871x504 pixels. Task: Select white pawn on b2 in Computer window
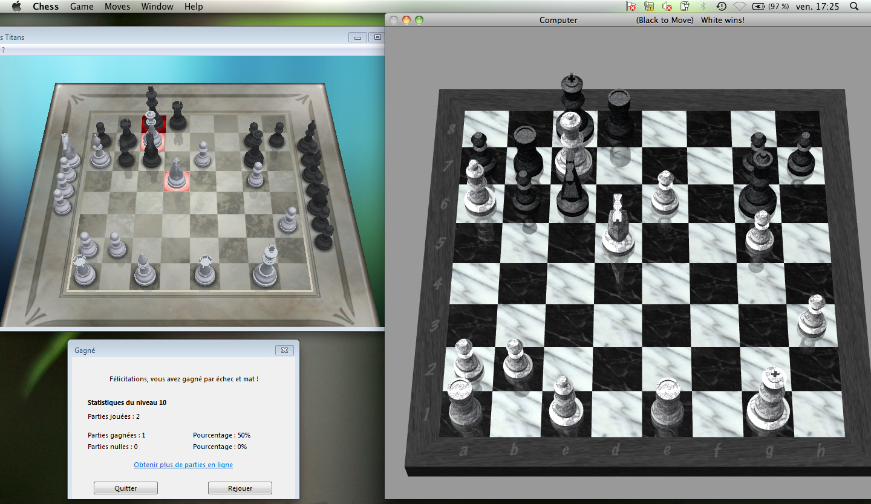coord(517,360)
